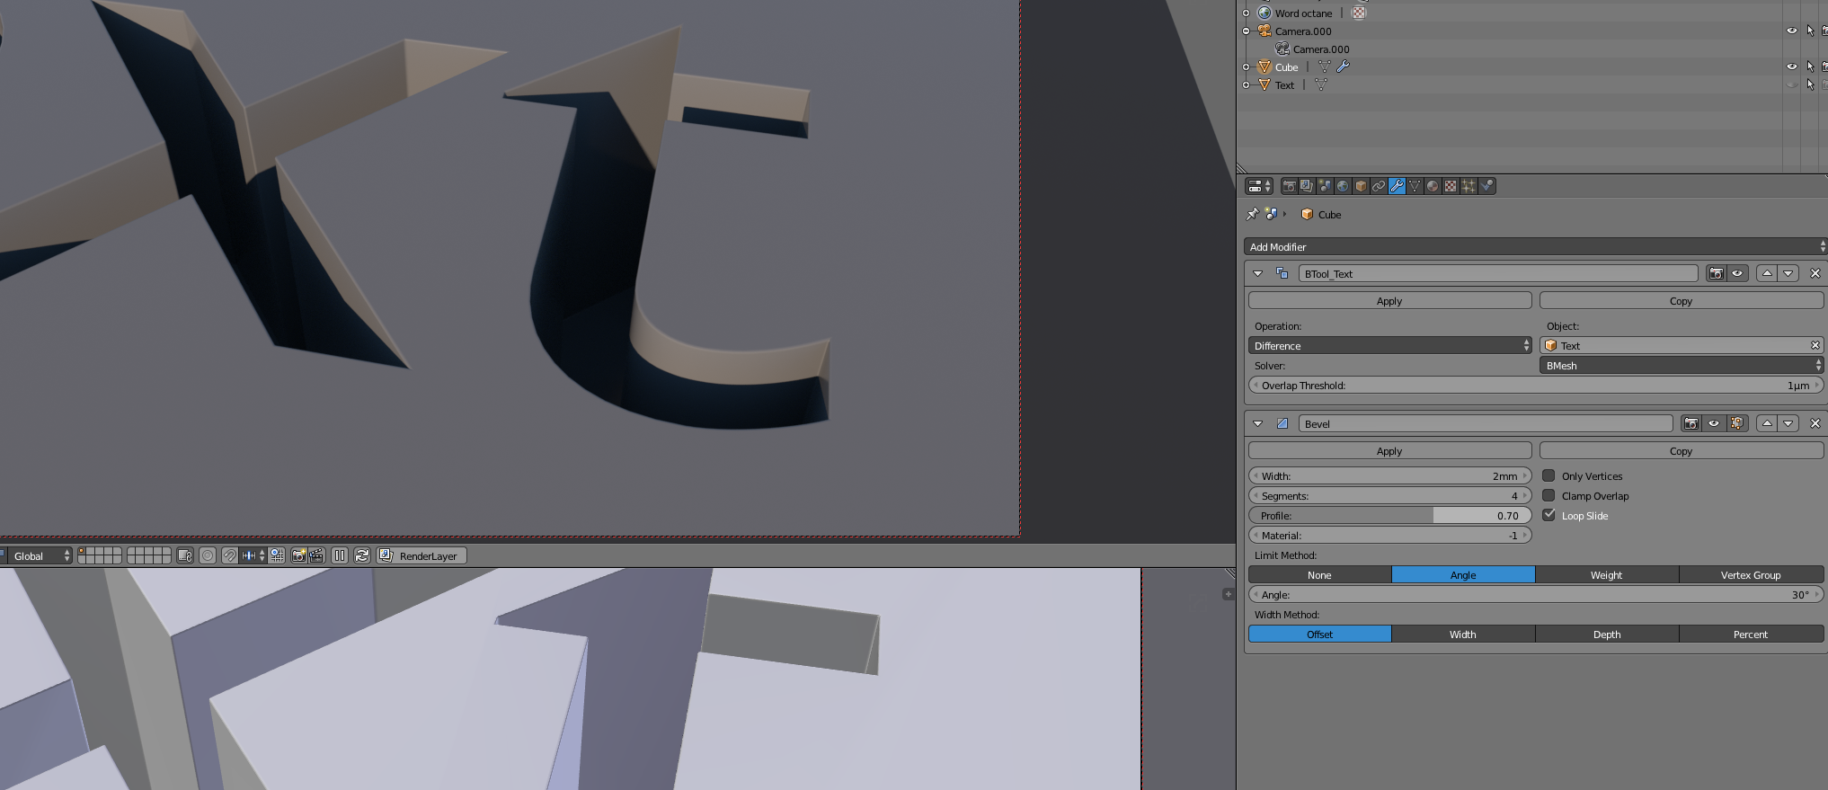Image resolution: width=1828 pixels, height=790 pixels.
Task: Click the texture icon beside Word octane
Action: (x=1359, y=13)
